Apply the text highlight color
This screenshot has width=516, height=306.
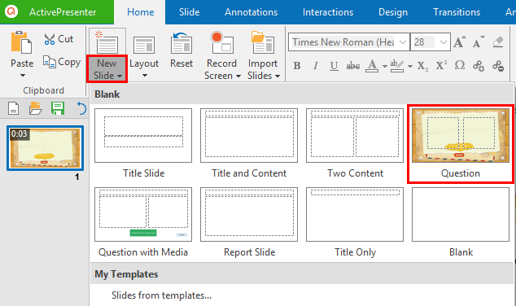pyautogui.click(x=397, y=66)
